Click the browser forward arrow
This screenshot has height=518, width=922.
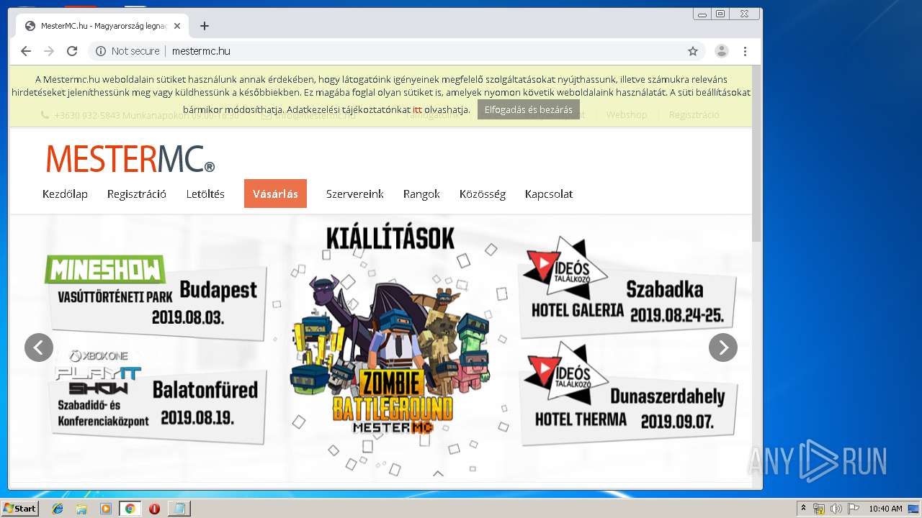(x=49, y=51)
